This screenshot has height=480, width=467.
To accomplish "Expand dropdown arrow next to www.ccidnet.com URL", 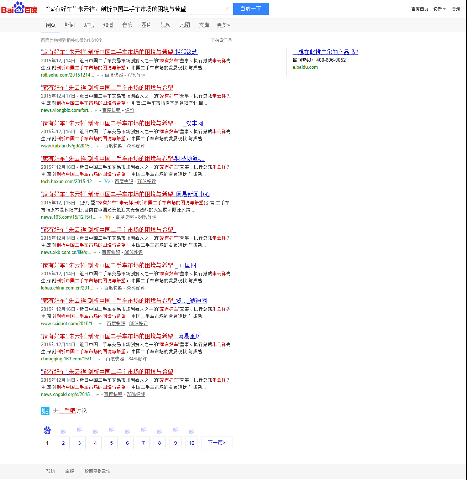I will pos(100,324).
